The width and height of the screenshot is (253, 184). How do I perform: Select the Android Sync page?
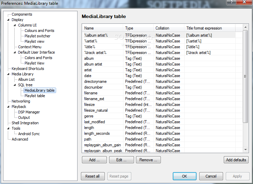click(x=29, y=134)
